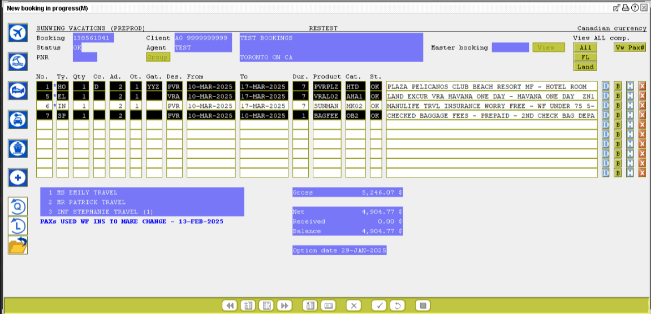Add a cruise via the ship icon
651x314 pixels.
18,149
